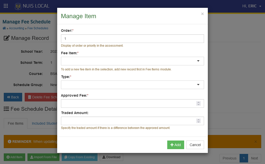Screen dimensions: 265x164
Task: Download the fee schedule
Action: pos(111,157)
